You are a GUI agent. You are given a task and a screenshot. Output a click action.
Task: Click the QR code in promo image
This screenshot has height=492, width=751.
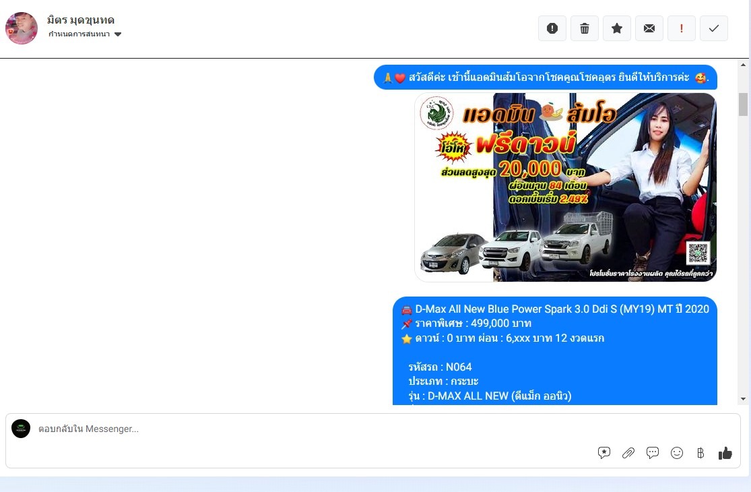click(698, 253)
